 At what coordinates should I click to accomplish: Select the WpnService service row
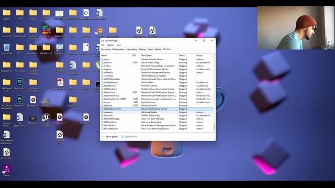coord(157,92)
